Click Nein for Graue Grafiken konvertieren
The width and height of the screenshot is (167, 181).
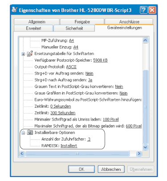pyautogui.click(x=123, y=93)
